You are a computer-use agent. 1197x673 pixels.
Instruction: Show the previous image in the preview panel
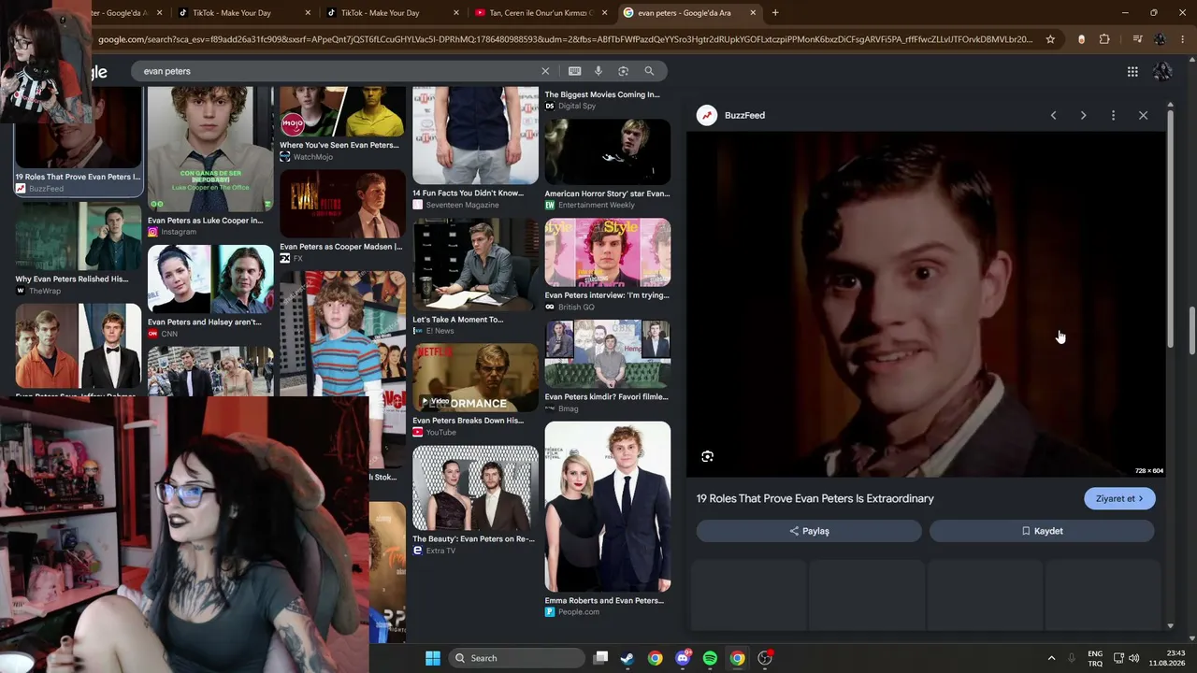[1053, 115]
